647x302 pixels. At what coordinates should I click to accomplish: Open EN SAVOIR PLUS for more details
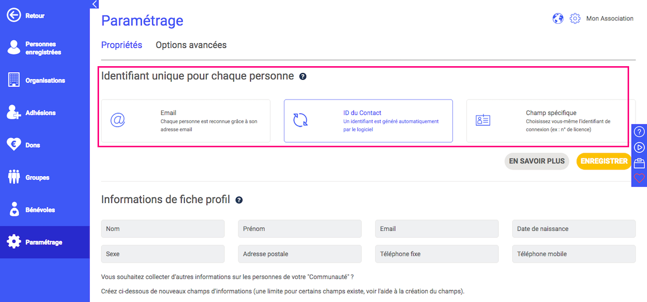(537, 161)
